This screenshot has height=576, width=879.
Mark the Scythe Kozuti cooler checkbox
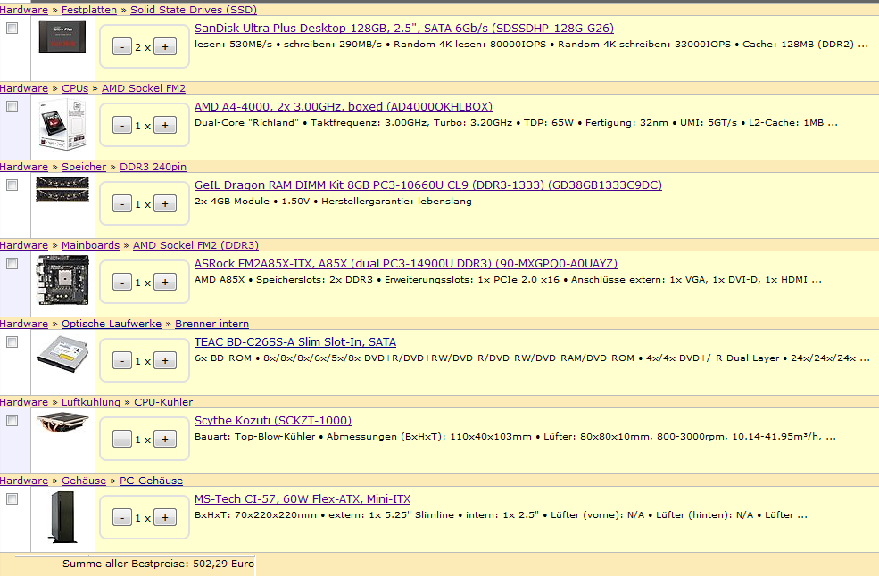click(x=12, y=420)
